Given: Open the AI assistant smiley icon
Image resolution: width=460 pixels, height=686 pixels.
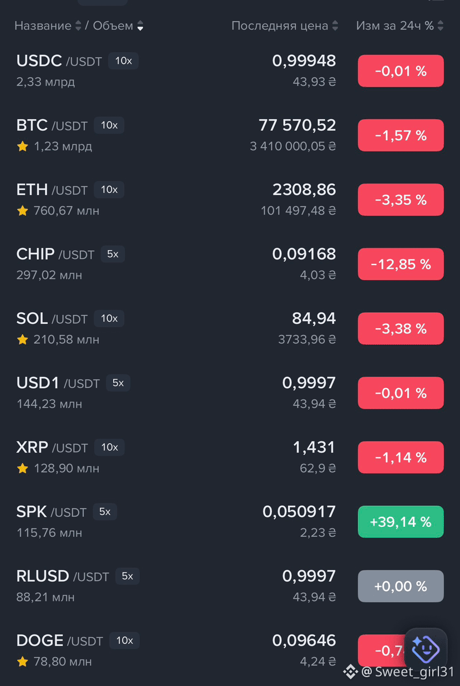Looking at the screenshot, I should (426, 649).
